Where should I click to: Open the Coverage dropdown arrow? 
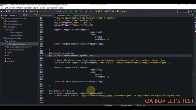[x=79, y=11]
